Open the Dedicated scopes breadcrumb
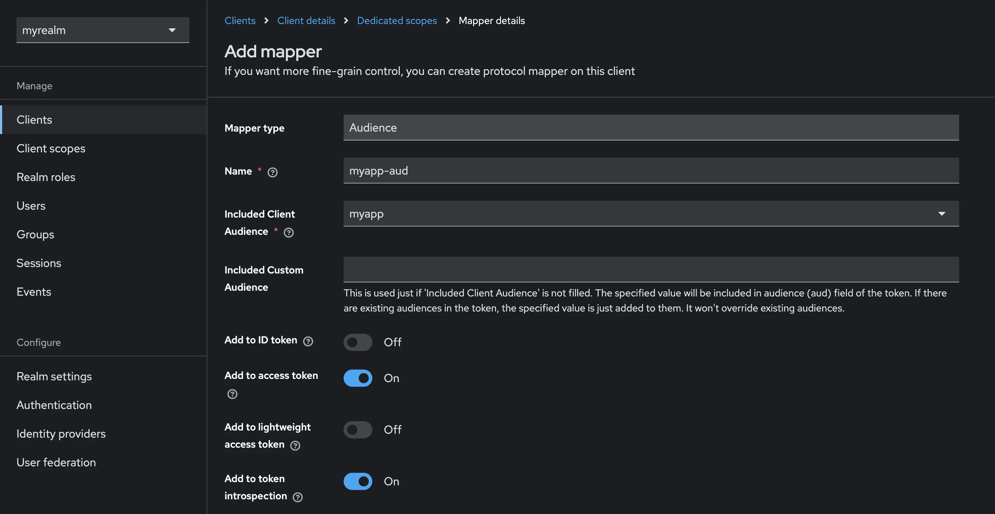 (x=397, y=20)
